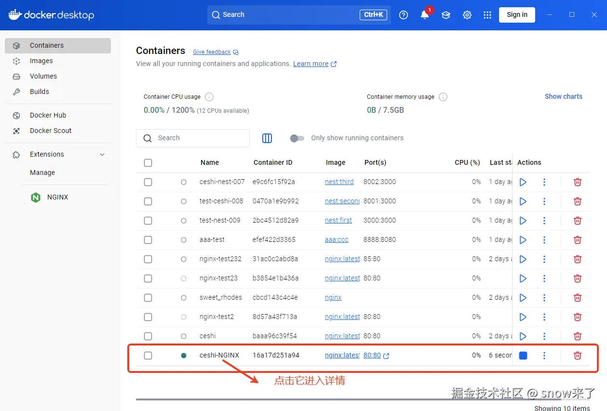
Task: Check the sweet_rhodes row checkbox
Action: tap(148, 298)
